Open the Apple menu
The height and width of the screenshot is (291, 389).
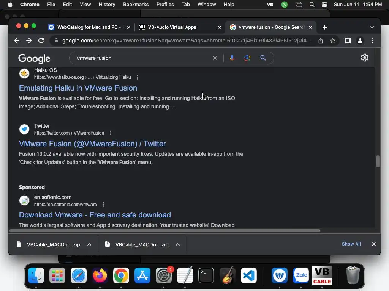[x=10, y=4]
